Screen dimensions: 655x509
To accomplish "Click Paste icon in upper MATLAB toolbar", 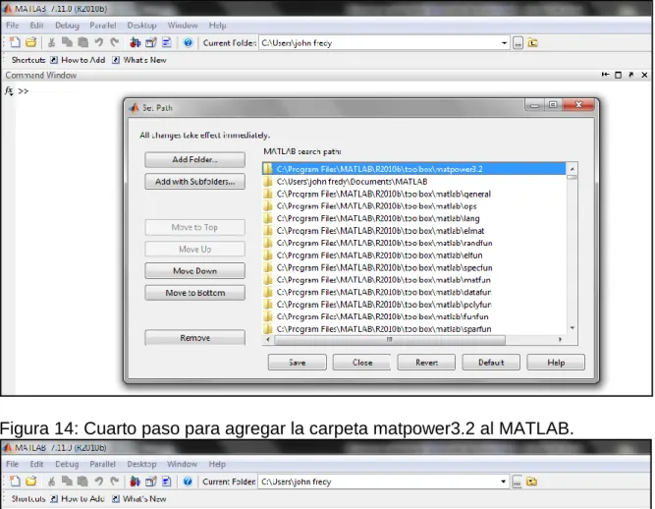I will coord(83,42).
